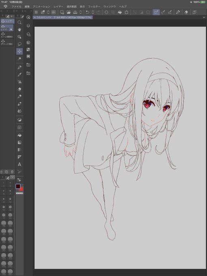
Task: Select the Frame border panel tool
Action: [19, 127]
